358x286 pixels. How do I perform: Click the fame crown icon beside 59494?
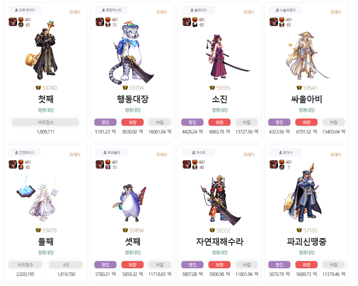point(125,230)
